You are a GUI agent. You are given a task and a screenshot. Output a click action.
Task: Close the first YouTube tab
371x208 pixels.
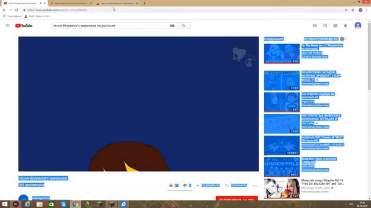45,3
